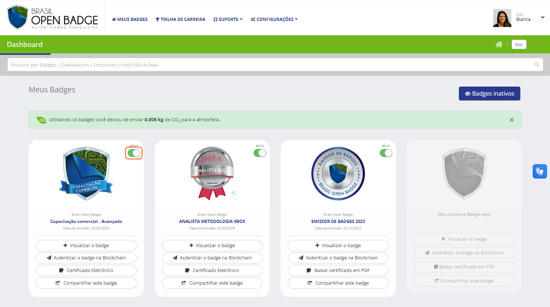This screenshot has height=307, width=550.
Task: Open the Configurações dropdown menu
Action: click(274, 19)
